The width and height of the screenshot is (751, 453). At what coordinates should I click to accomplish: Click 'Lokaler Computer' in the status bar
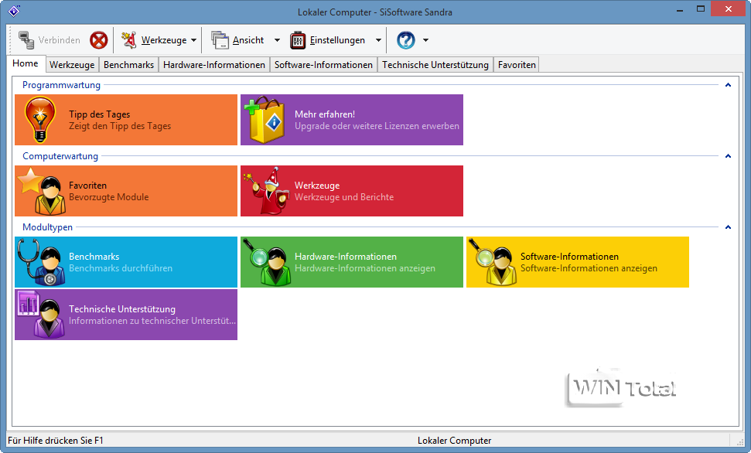pyautogui.click(x=454, y=441)
